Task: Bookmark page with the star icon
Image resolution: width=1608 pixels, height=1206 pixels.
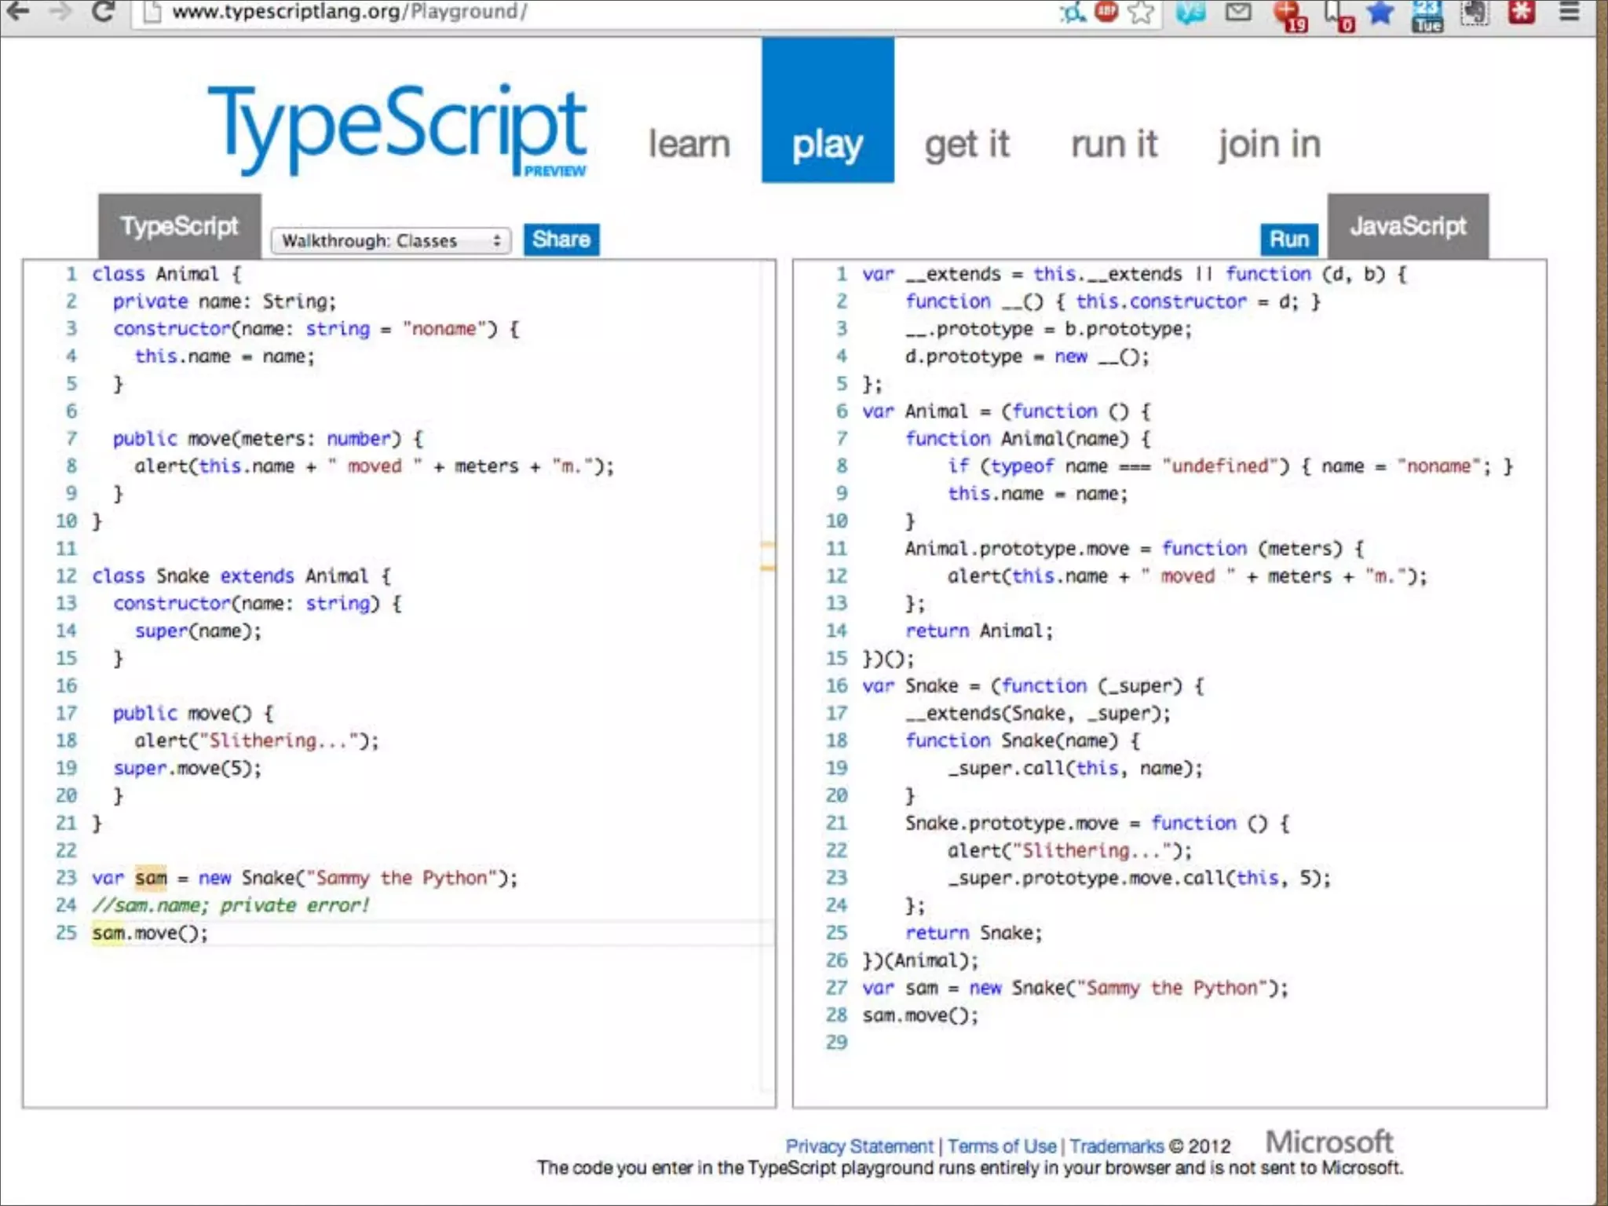Action: point(1140,12)
